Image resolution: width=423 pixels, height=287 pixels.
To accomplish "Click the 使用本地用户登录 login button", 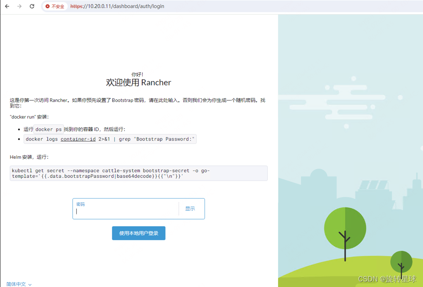I will 138,233.
